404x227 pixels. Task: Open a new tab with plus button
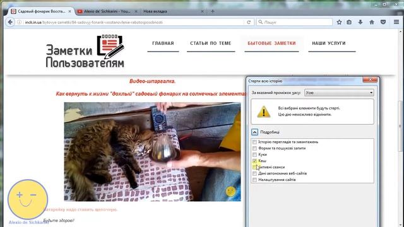click(x=213, y=11)
